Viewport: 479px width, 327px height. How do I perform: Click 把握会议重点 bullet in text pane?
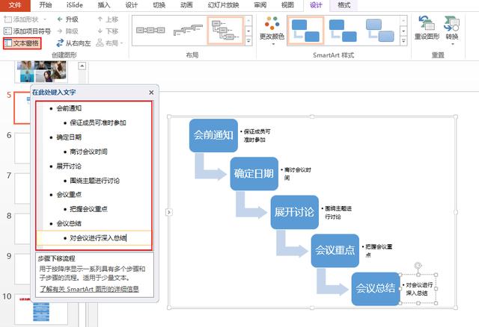(88, 209)
